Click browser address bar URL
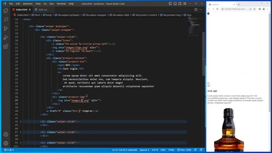Viewport: 272px width, 153px height. click(x=235, y=9)
